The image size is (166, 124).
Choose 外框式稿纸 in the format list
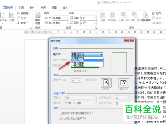click(x=87, y=65)
